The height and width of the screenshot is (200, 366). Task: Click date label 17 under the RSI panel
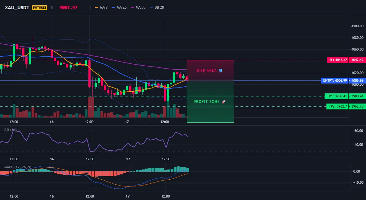point(128,159)
